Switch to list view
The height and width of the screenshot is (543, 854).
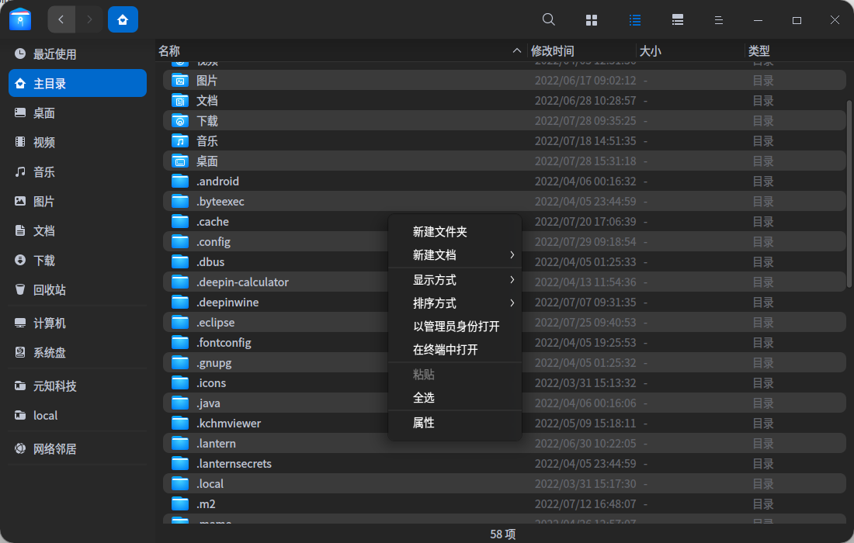click(x=634, y=20)
